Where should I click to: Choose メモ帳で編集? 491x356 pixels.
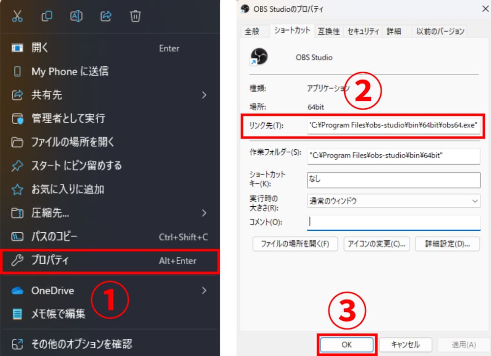pyautogui.click(x=109, y=314)
